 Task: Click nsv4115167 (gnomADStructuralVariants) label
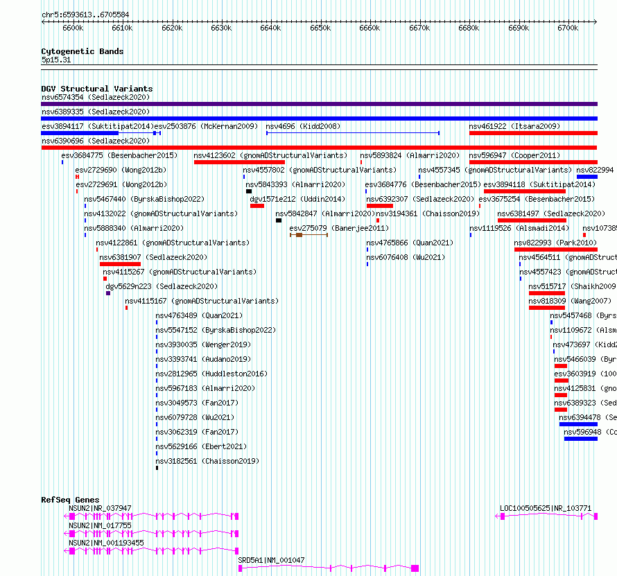(x=202, y=301)
